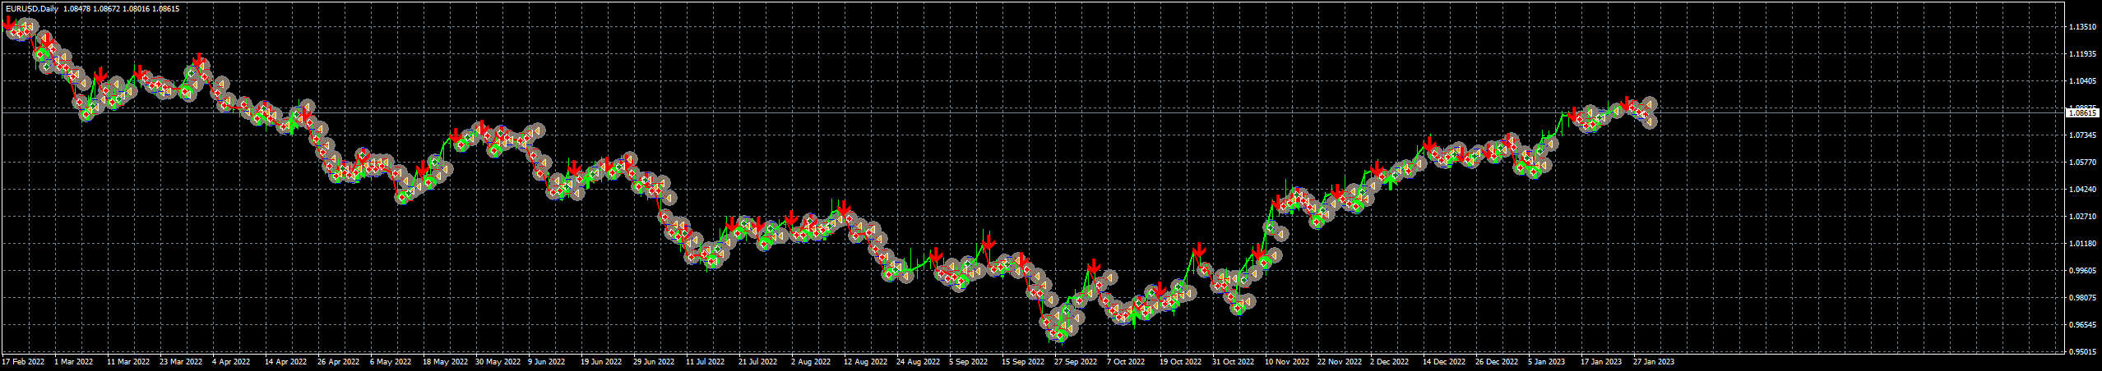
Task: Select the 31 Oct 2022 axis label
Action: 1234,361
